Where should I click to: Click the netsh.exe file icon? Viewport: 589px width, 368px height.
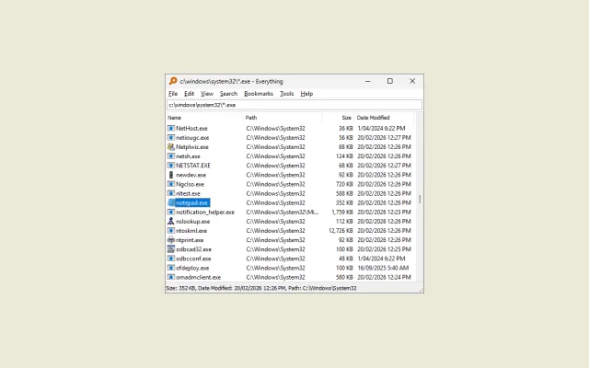coord(171,156)
